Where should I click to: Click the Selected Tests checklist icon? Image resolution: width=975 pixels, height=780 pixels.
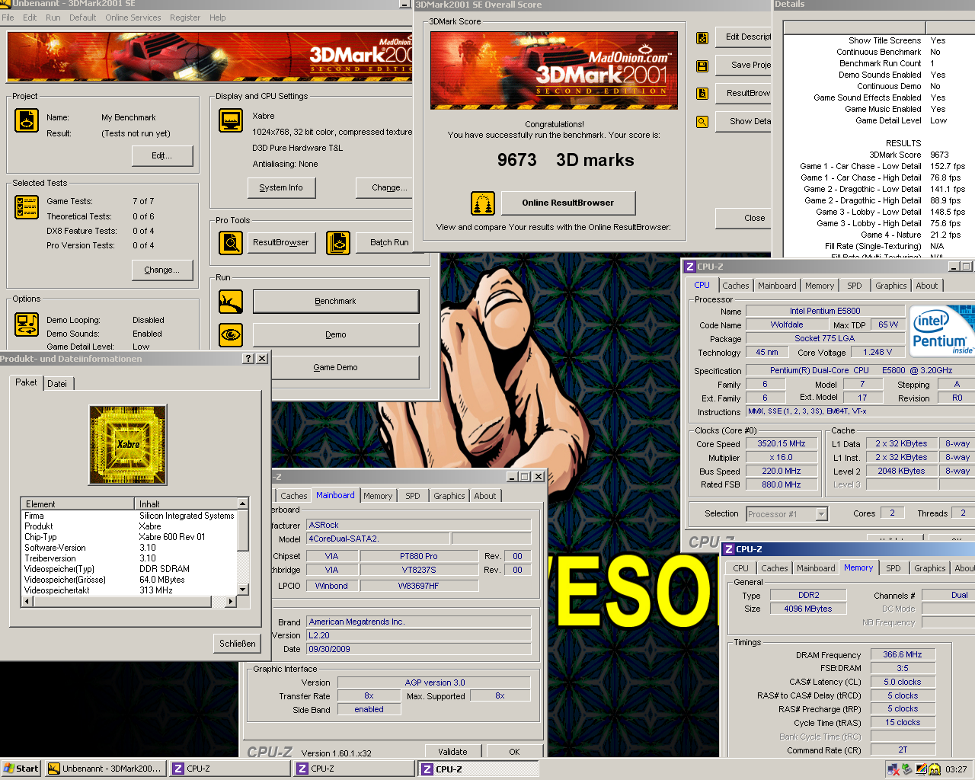pos(27,206)
